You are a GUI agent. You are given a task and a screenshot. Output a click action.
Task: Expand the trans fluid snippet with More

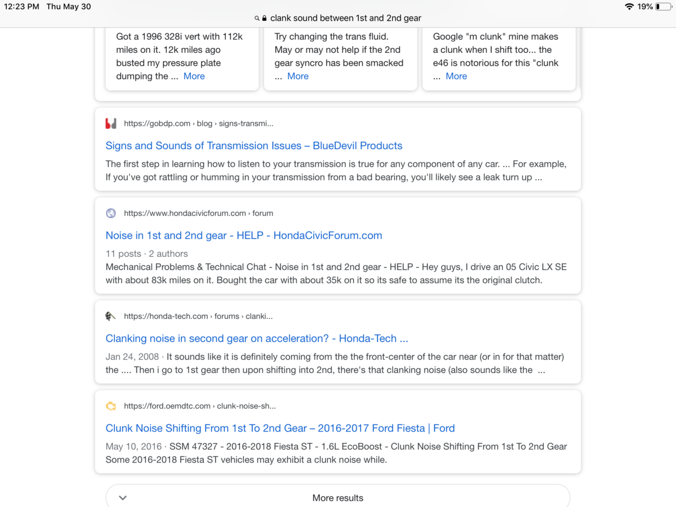[298, 76]
